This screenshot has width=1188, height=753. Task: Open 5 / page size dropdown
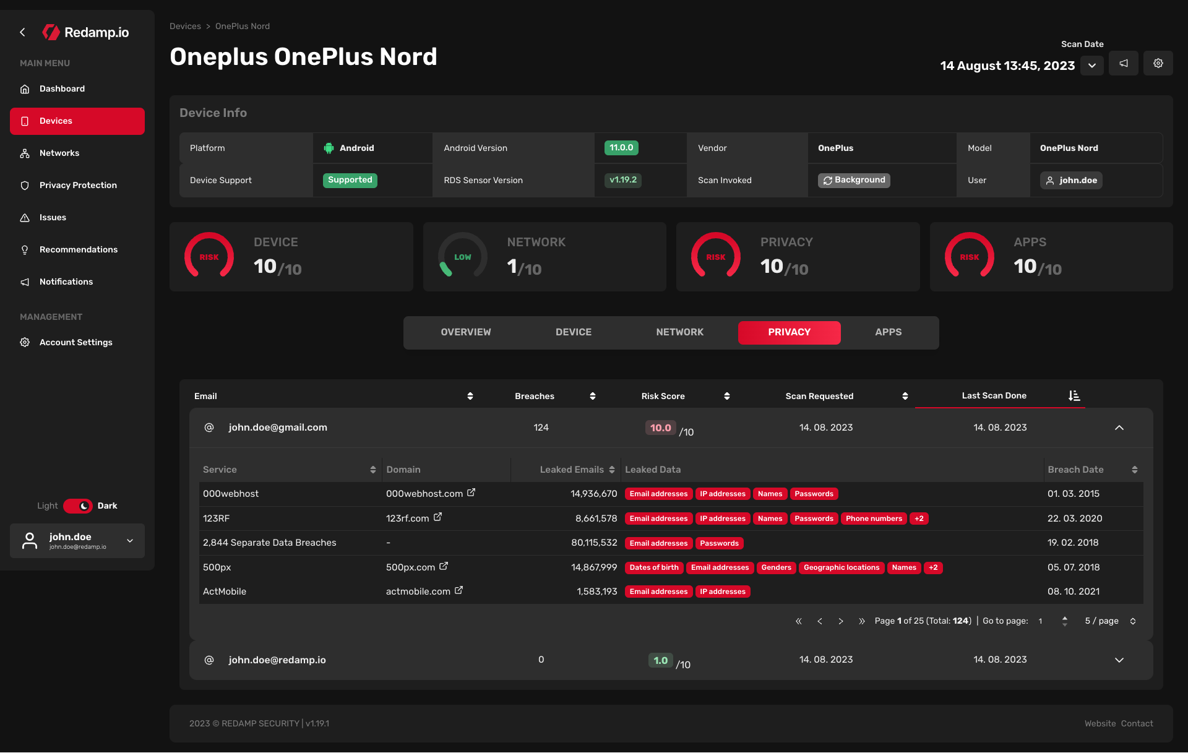coord(1110,621)
